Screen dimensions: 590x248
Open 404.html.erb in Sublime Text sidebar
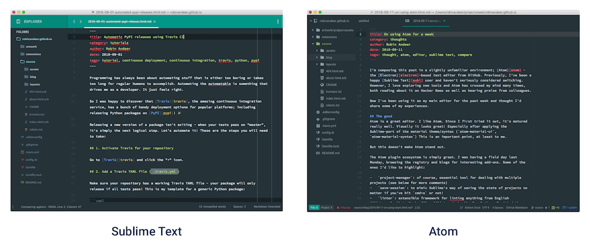click(x=35, y=92)
